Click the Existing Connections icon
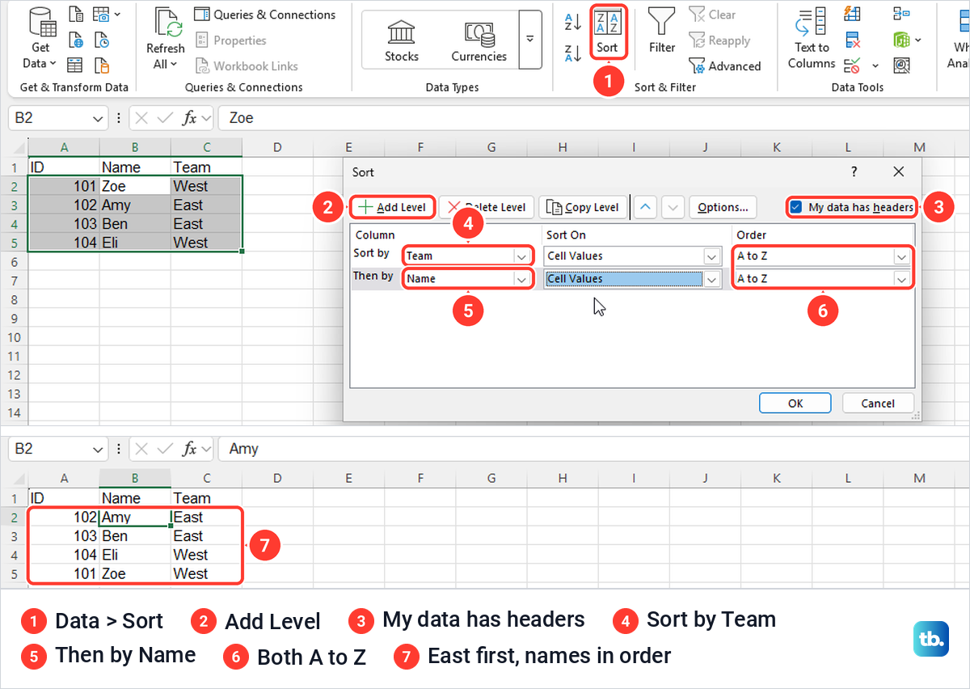This screenshot has height=689, width=970. click(102, 65)
